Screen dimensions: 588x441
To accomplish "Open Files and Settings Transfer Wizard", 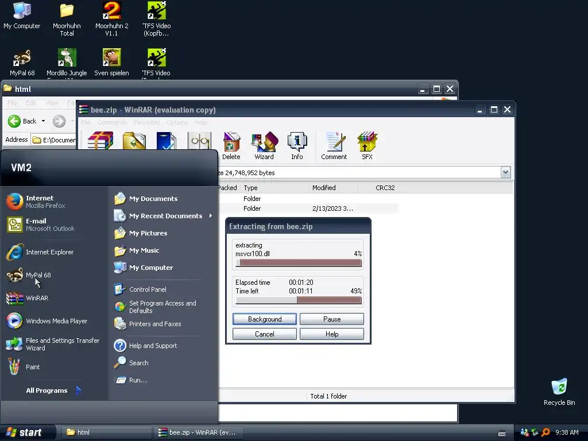I will (53, 344).
